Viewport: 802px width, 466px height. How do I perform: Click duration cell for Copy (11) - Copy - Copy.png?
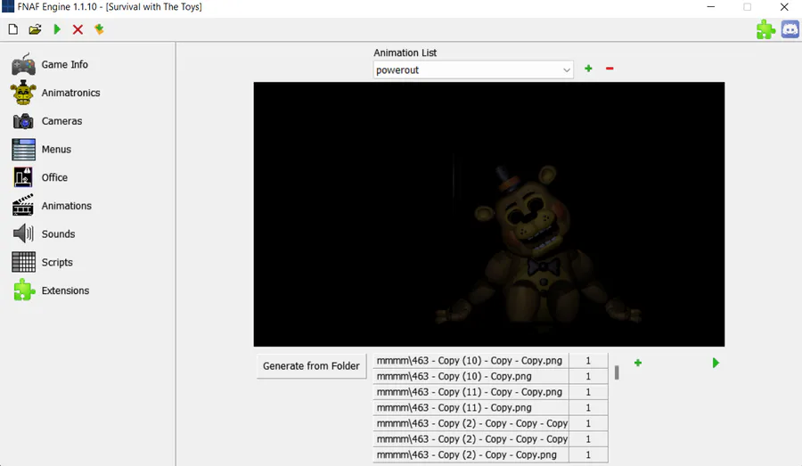(588, 392)
